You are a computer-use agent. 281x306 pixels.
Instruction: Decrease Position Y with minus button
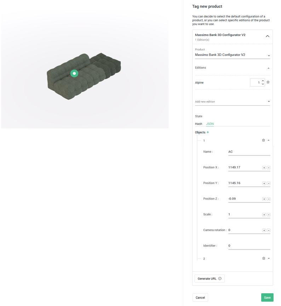(x=269, y=183)
